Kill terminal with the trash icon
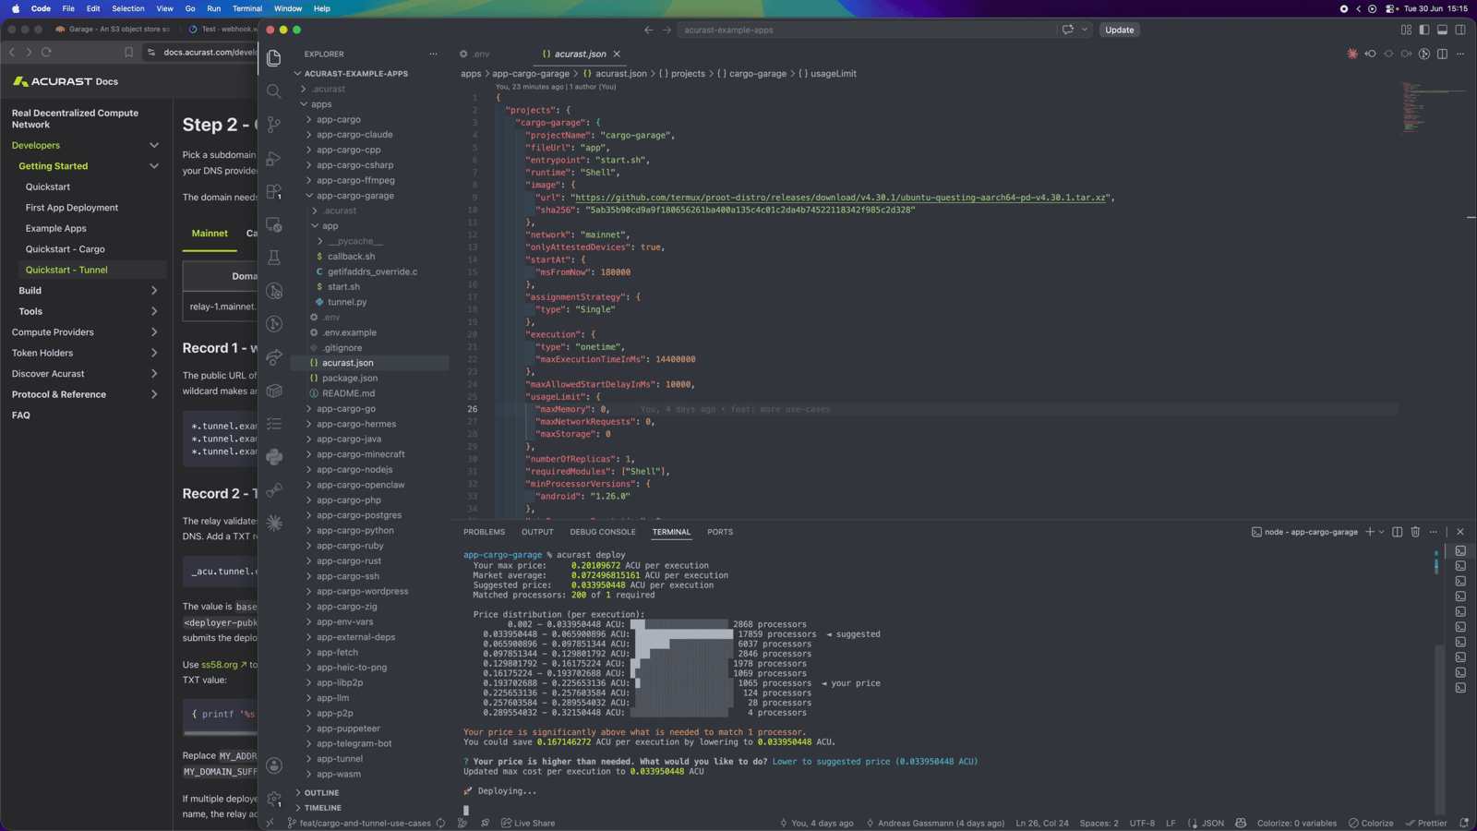The image size is (1477, 831). point(1415,532)
